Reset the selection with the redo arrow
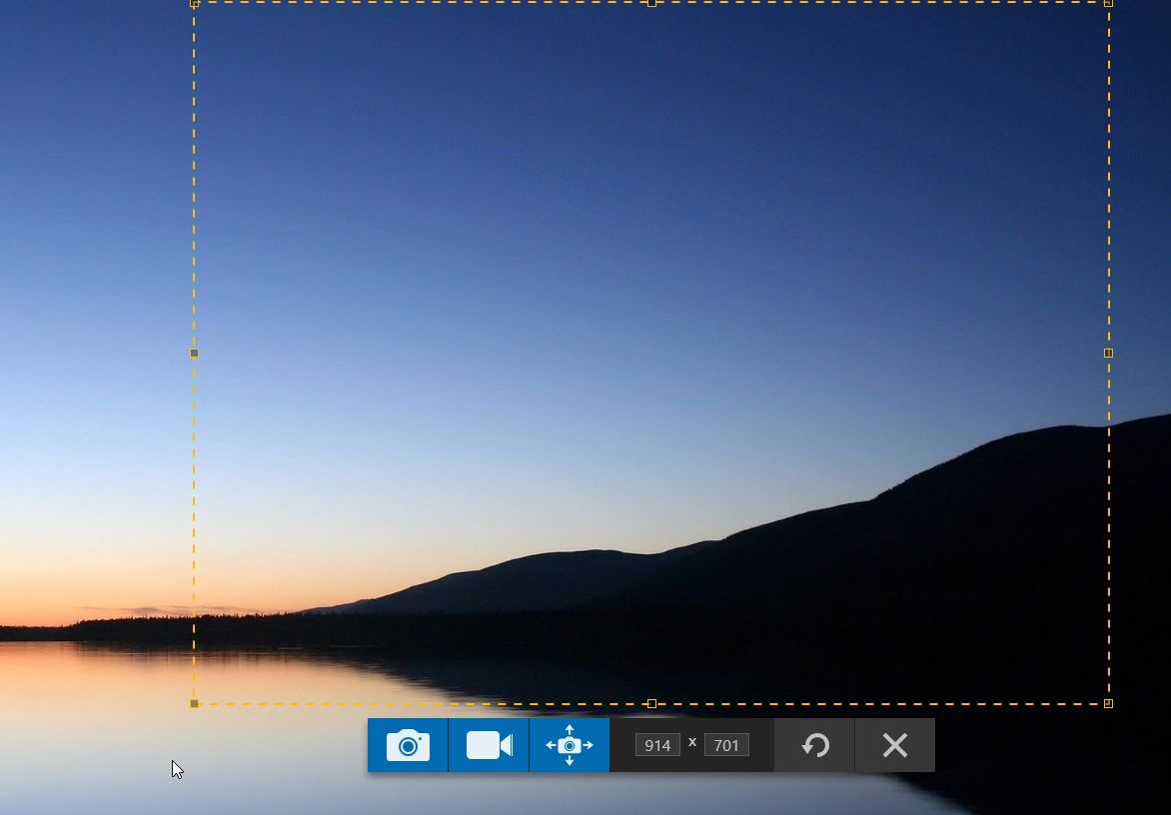 pos(814,745)
